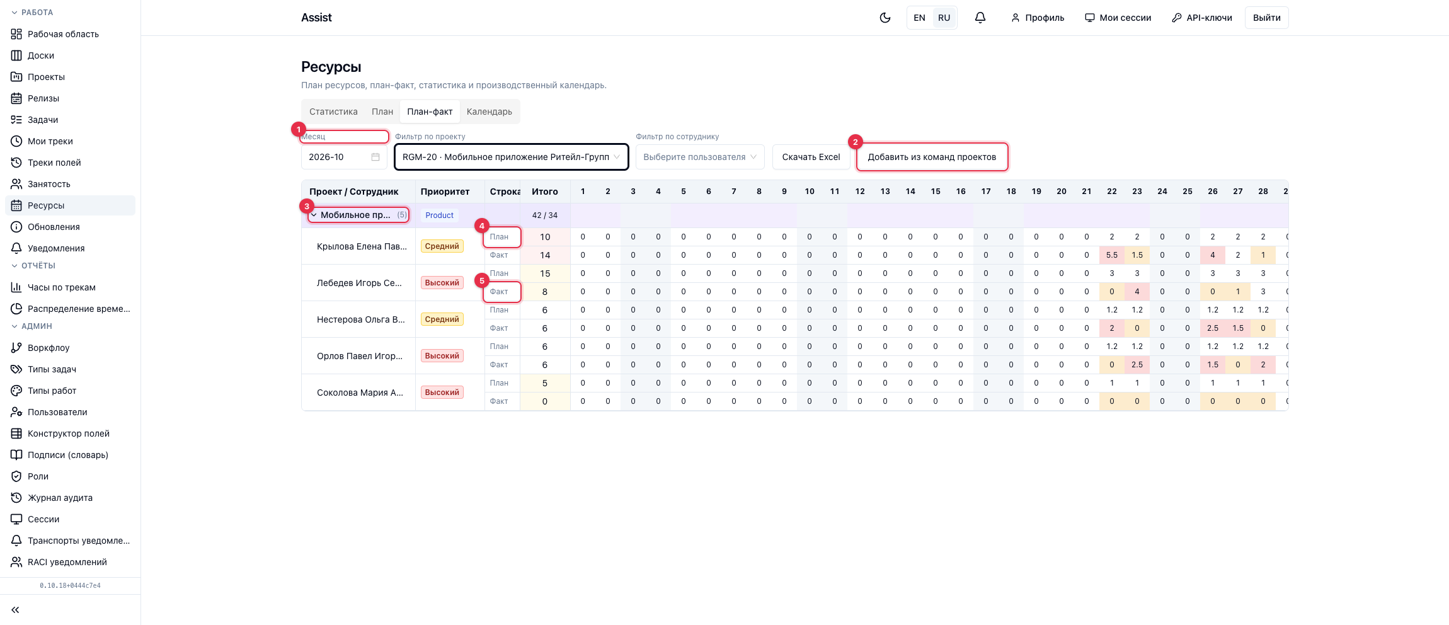This screenshot has height=625, width=1449.
Task: Click the Скачать Excel button
Action: pos(811,157)
